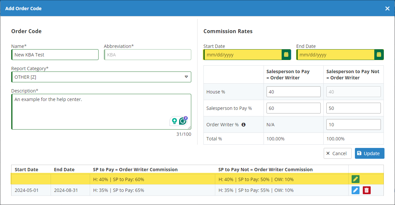395x205 pixels.
Task: Click the Cancel button
Action: click(337, 154)
